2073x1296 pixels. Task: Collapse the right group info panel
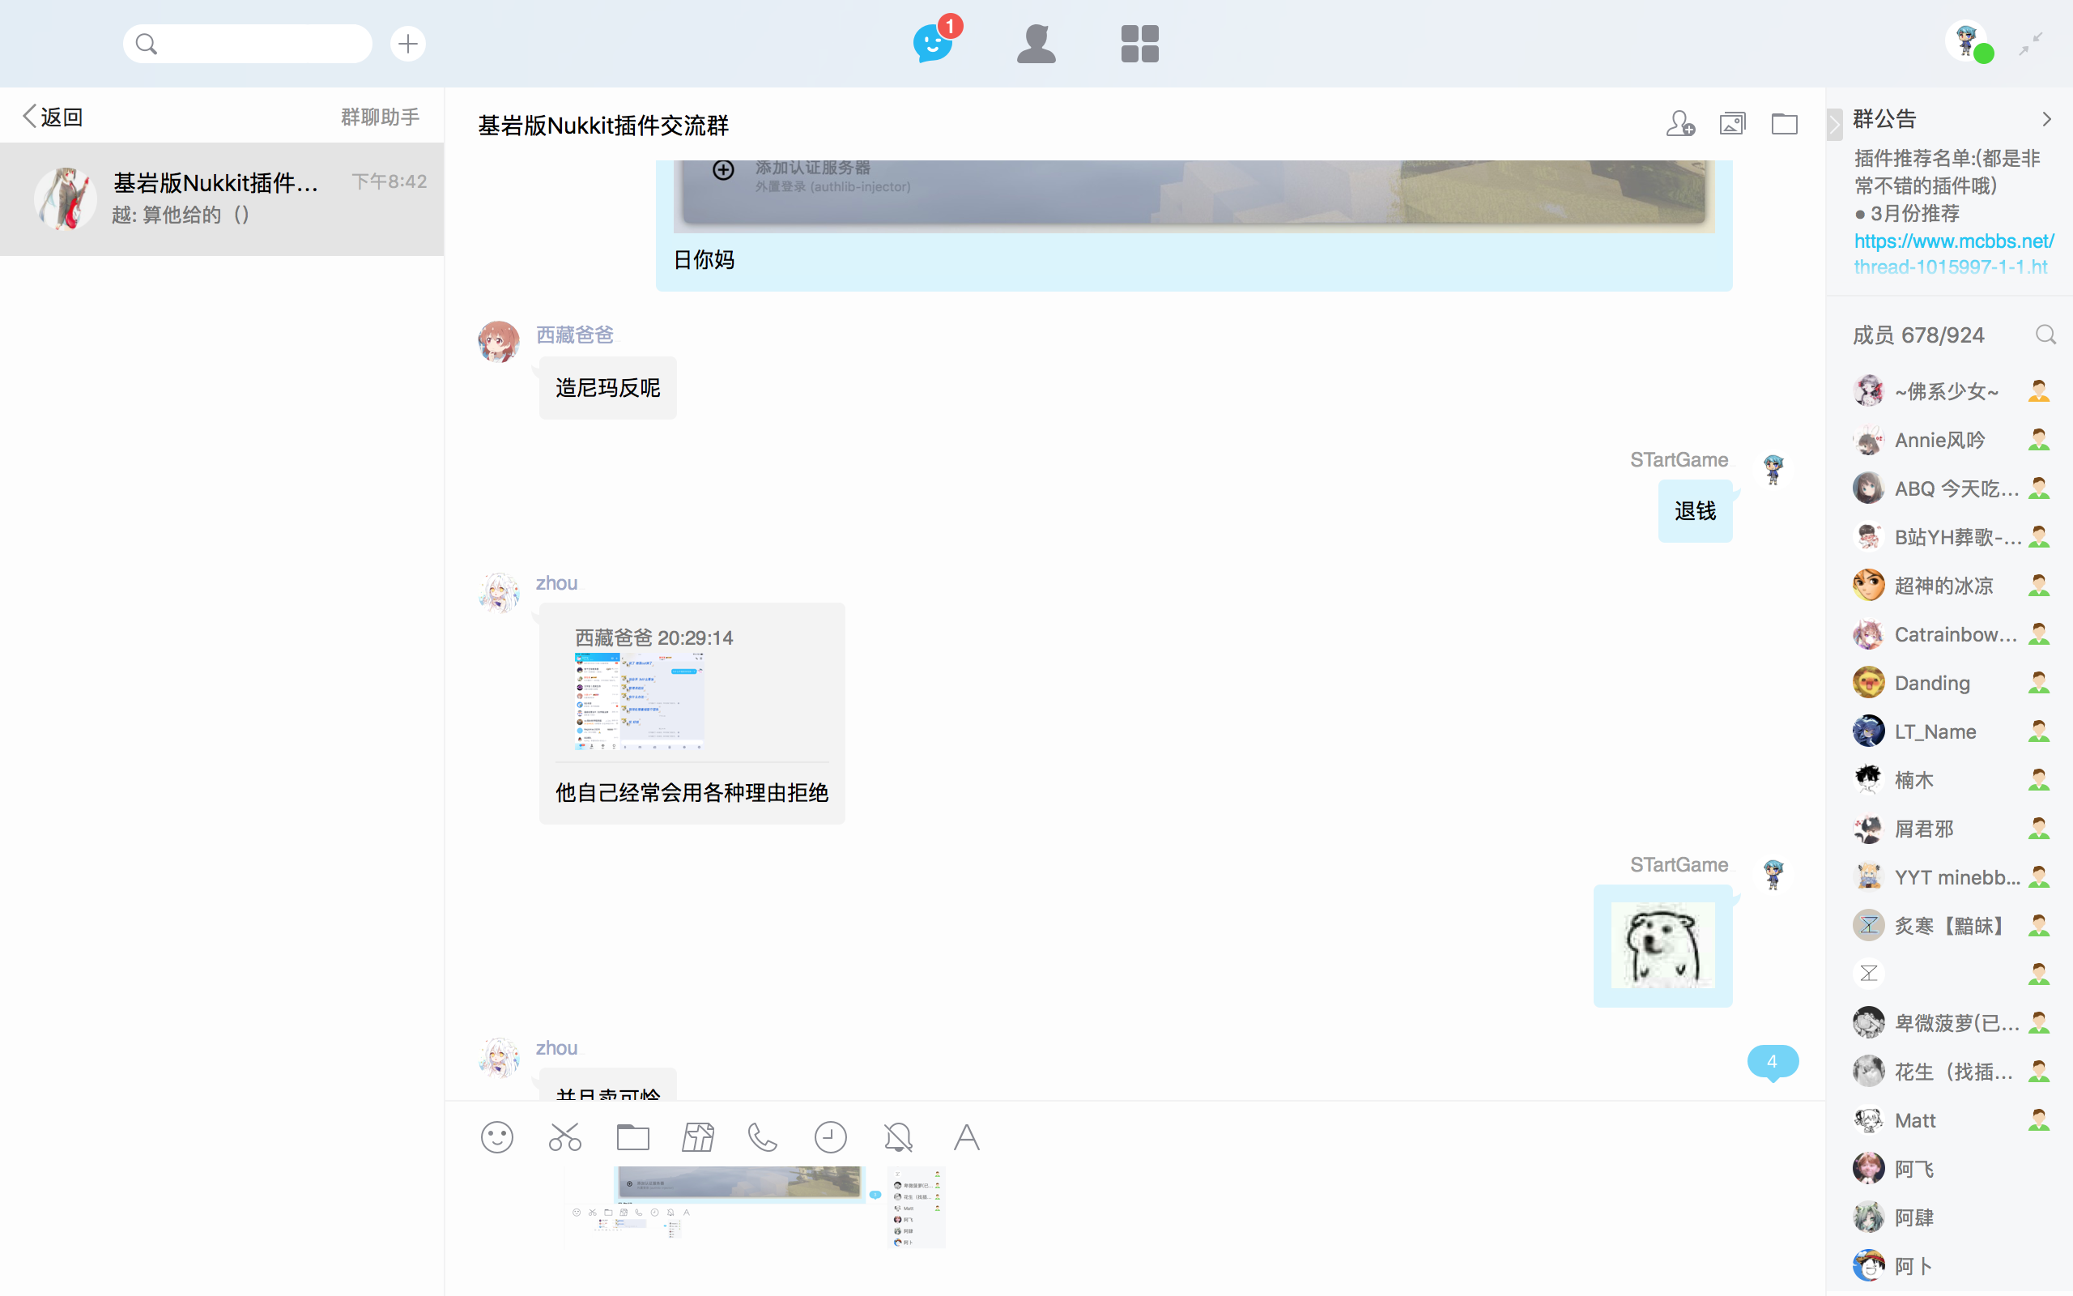click(1834, 124)
